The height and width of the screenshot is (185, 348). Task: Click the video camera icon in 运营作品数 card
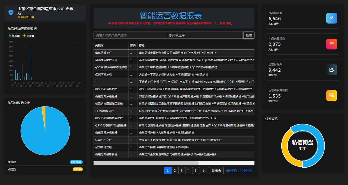click(x=332, y=70)
